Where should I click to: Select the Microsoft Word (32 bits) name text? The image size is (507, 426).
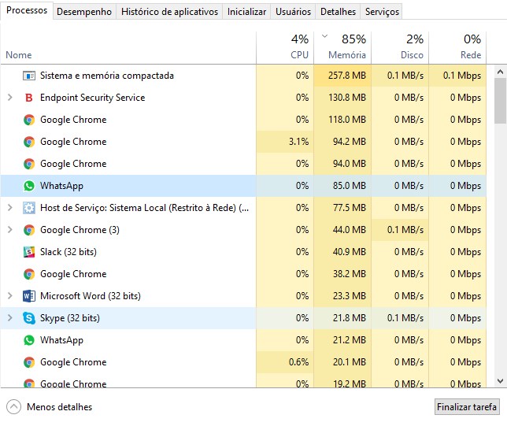click(91, 296)
